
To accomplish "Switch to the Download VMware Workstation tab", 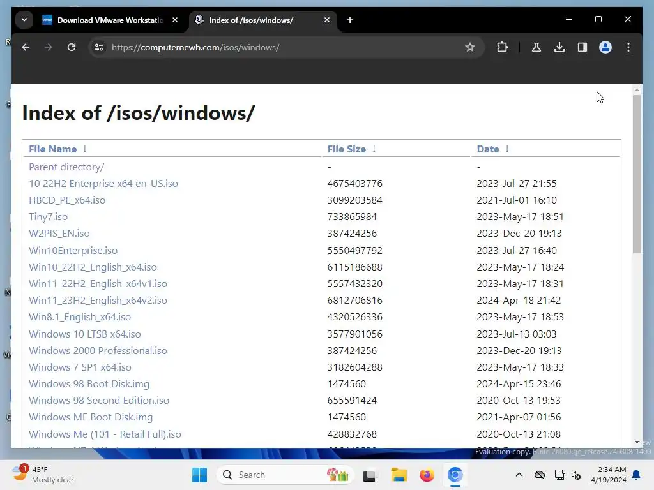I will tap(110, 20).
